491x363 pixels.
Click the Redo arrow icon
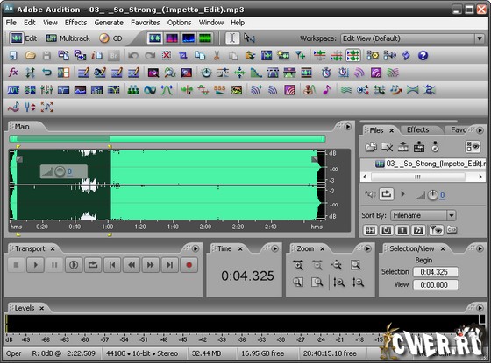(150, 56)
